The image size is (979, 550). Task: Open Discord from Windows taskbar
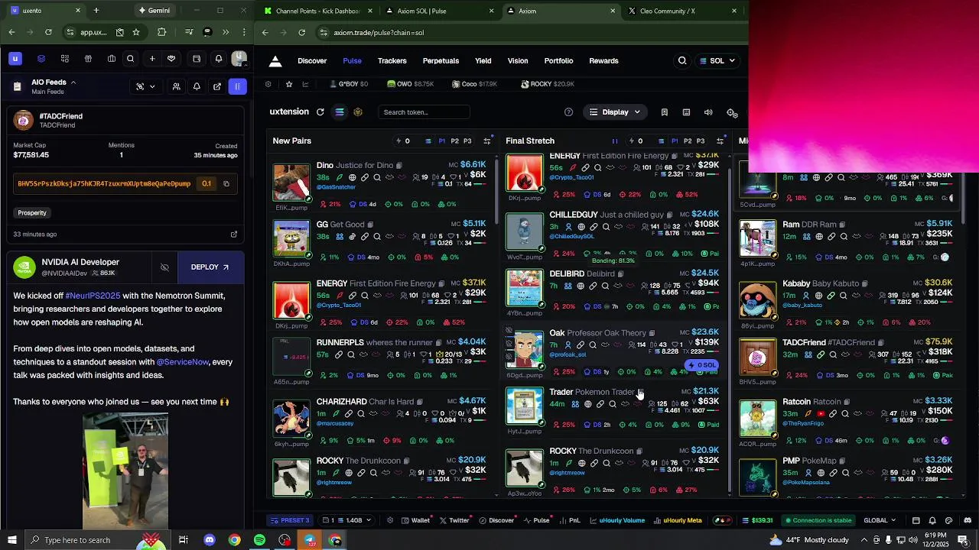209,540
